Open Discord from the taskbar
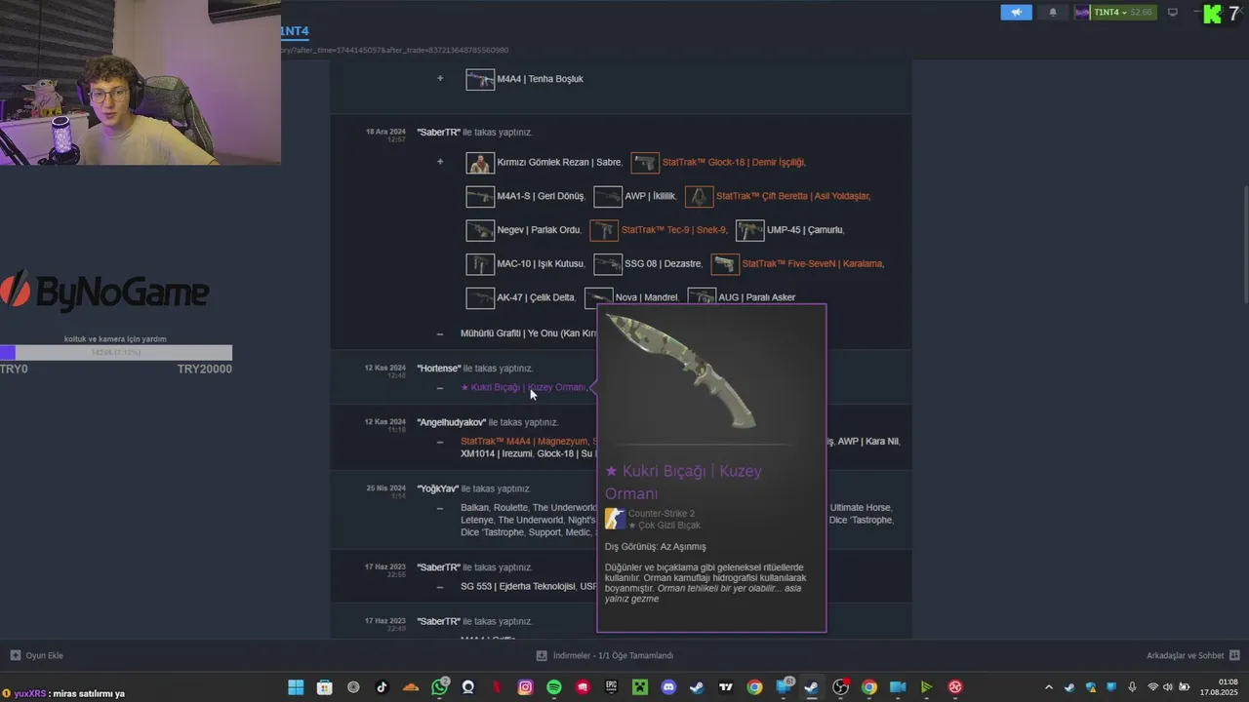Screen dimensions: 1249x702 click(668, 687)
